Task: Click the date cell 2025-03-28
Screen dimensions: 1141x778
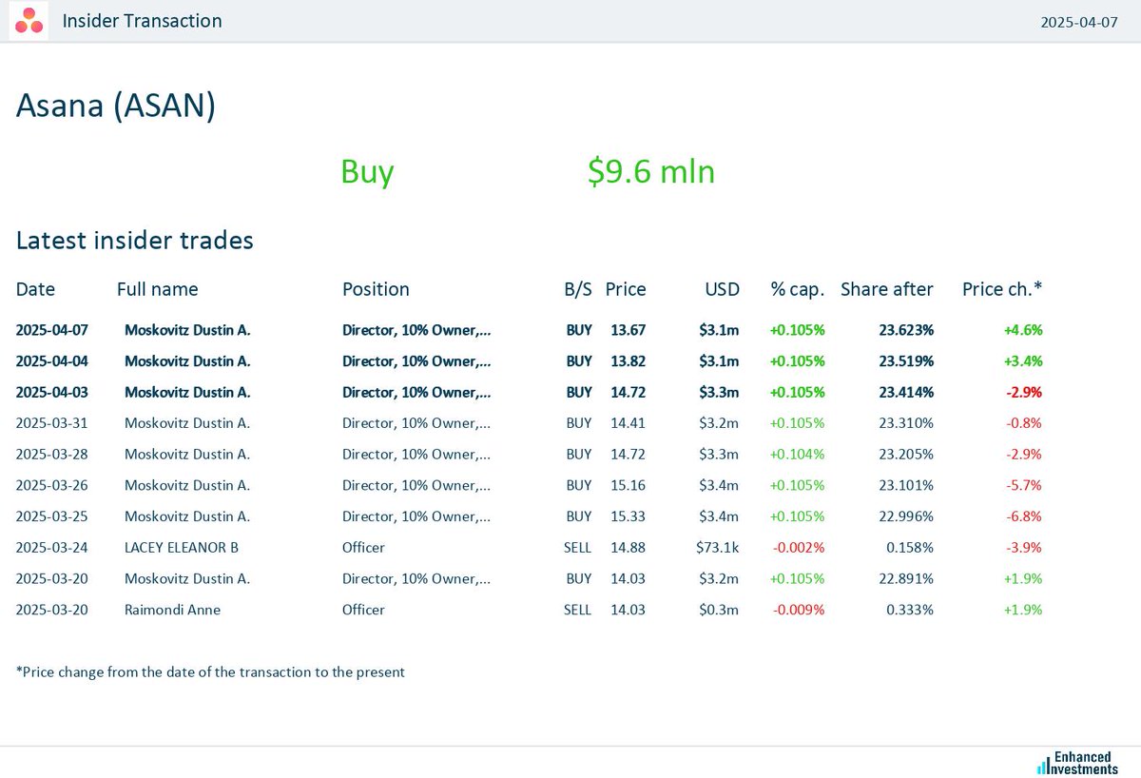Action: (52, 455)
